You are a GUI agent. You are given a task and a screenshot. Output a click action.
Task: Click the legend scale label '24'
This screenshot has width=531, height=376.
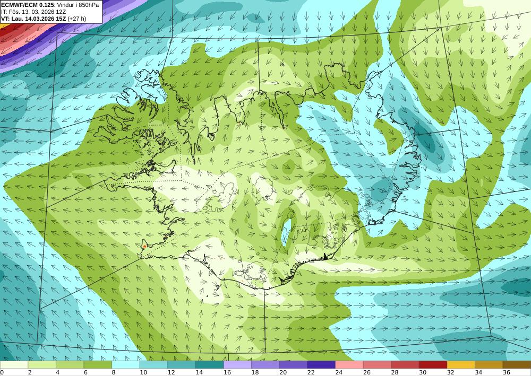(x=339, y=372)
